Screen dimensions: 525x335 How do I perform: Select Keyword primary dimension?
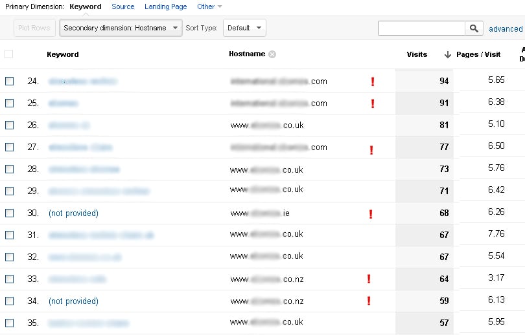click(x=86, y=6)
